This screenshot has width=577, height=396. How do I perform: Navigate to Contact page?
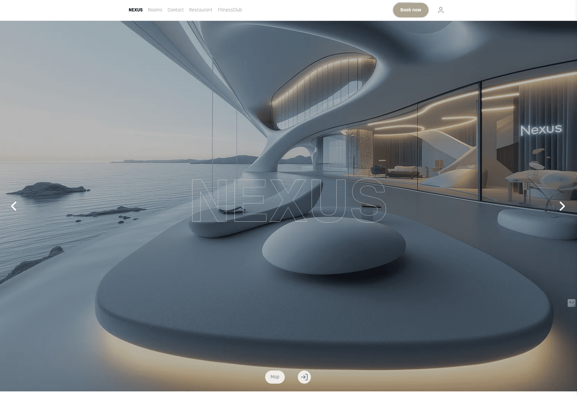[175, 10]
